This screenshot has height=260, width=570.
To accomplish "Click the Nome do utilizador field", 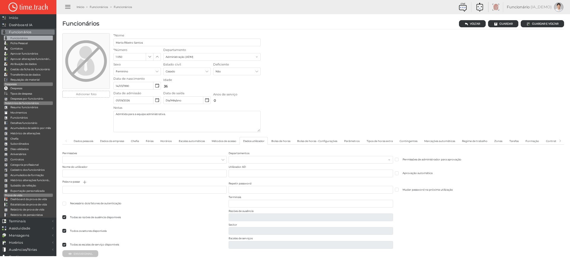I will pyautogui.click(x=144, y=173).
